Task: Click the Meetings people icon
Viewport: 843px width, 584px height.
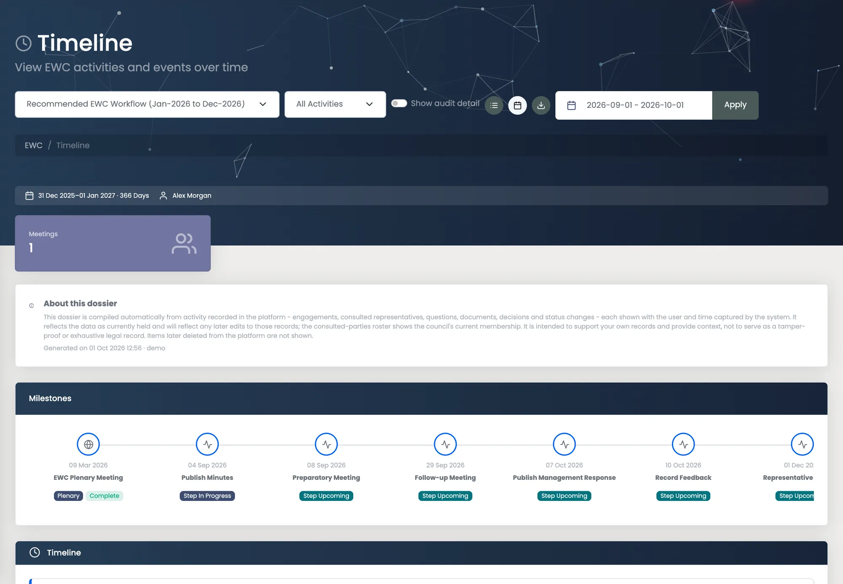Action: tap(184, 243)
